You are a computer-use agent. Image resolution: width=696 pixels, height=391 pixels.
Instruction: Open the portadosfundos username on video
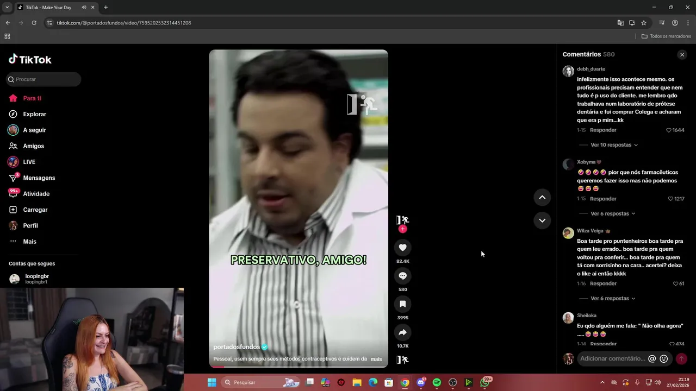[x=237, y=347]
